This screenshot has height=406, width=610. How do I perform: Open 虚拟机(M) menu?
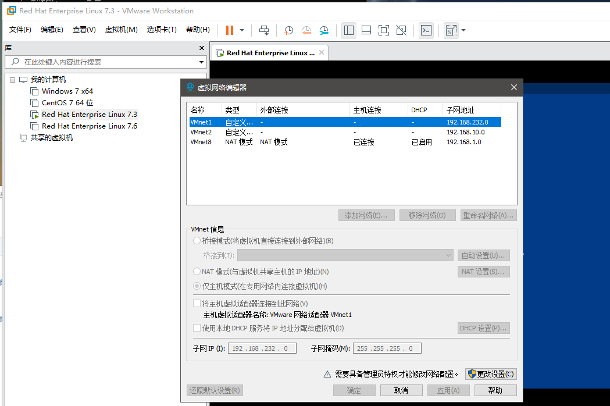(x=121, y=30)
